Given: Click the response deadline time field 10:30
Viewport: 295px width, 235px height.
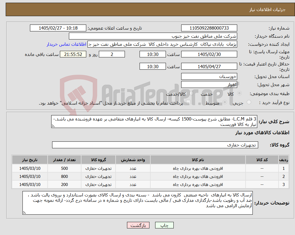Looking at the screenshot, I should point(152,54).
